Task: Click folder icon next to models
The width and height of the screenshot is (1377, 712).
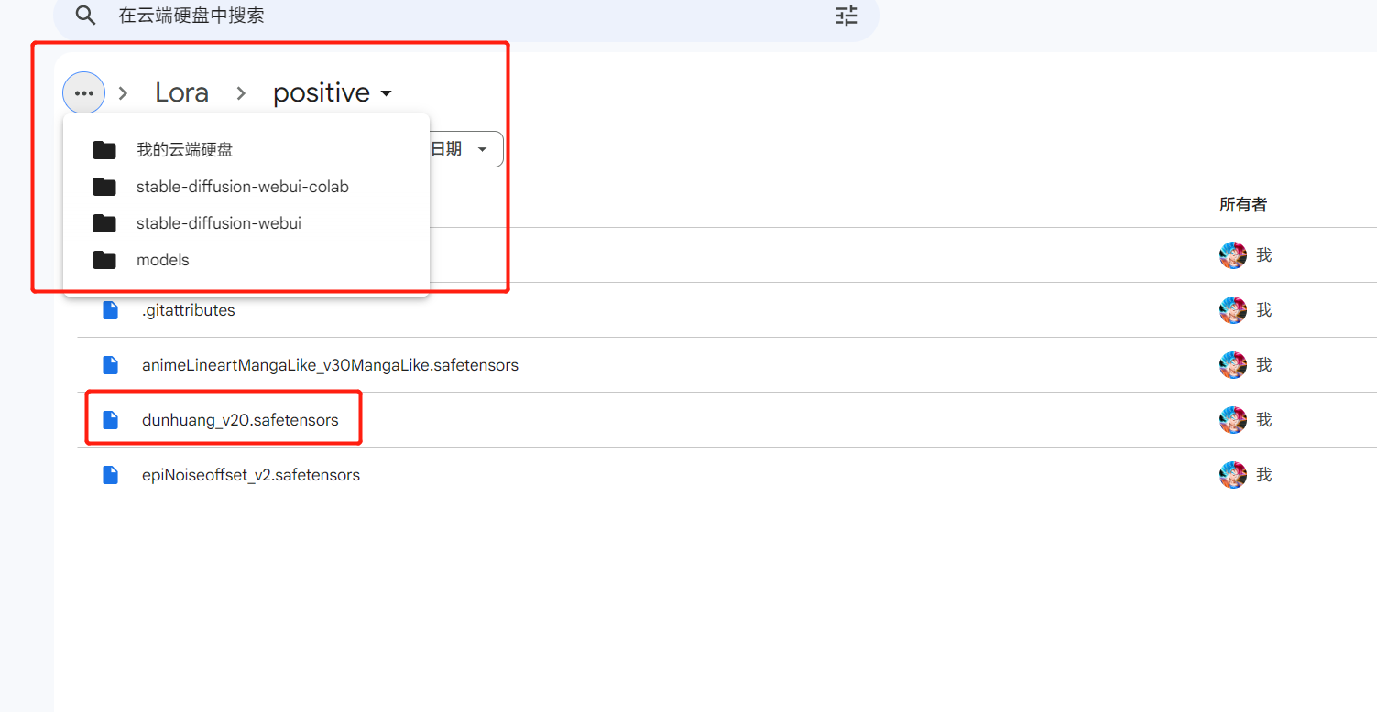Action: (104, 260)
